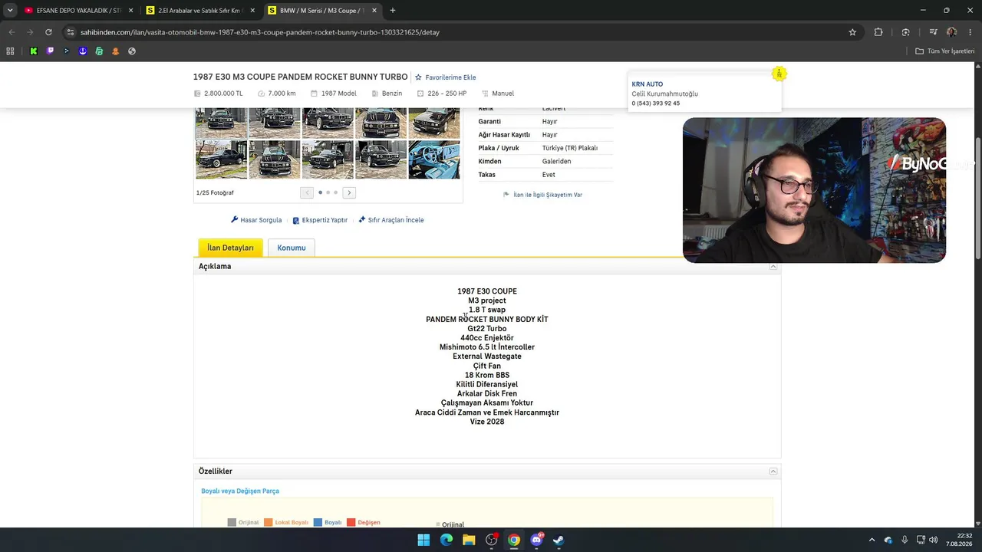Open a new browser tab
Screen dimensions: 982x552
393,11
